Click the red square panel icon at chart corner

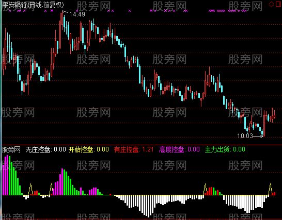[x=278, y=4]
